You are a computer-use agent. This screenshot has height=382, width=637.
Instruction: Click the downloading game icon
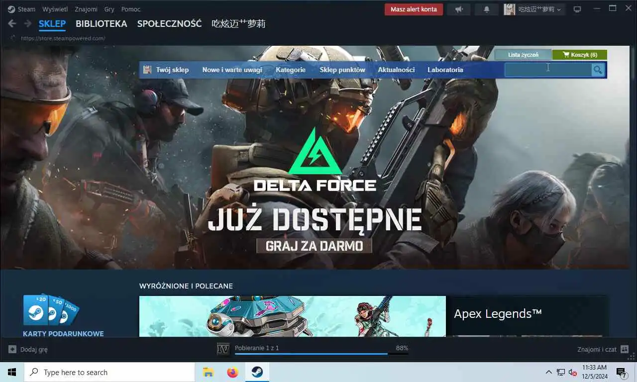click(223, 349)
